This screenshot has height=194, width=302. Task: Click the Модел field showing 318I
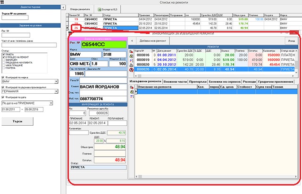coord(114,55)
